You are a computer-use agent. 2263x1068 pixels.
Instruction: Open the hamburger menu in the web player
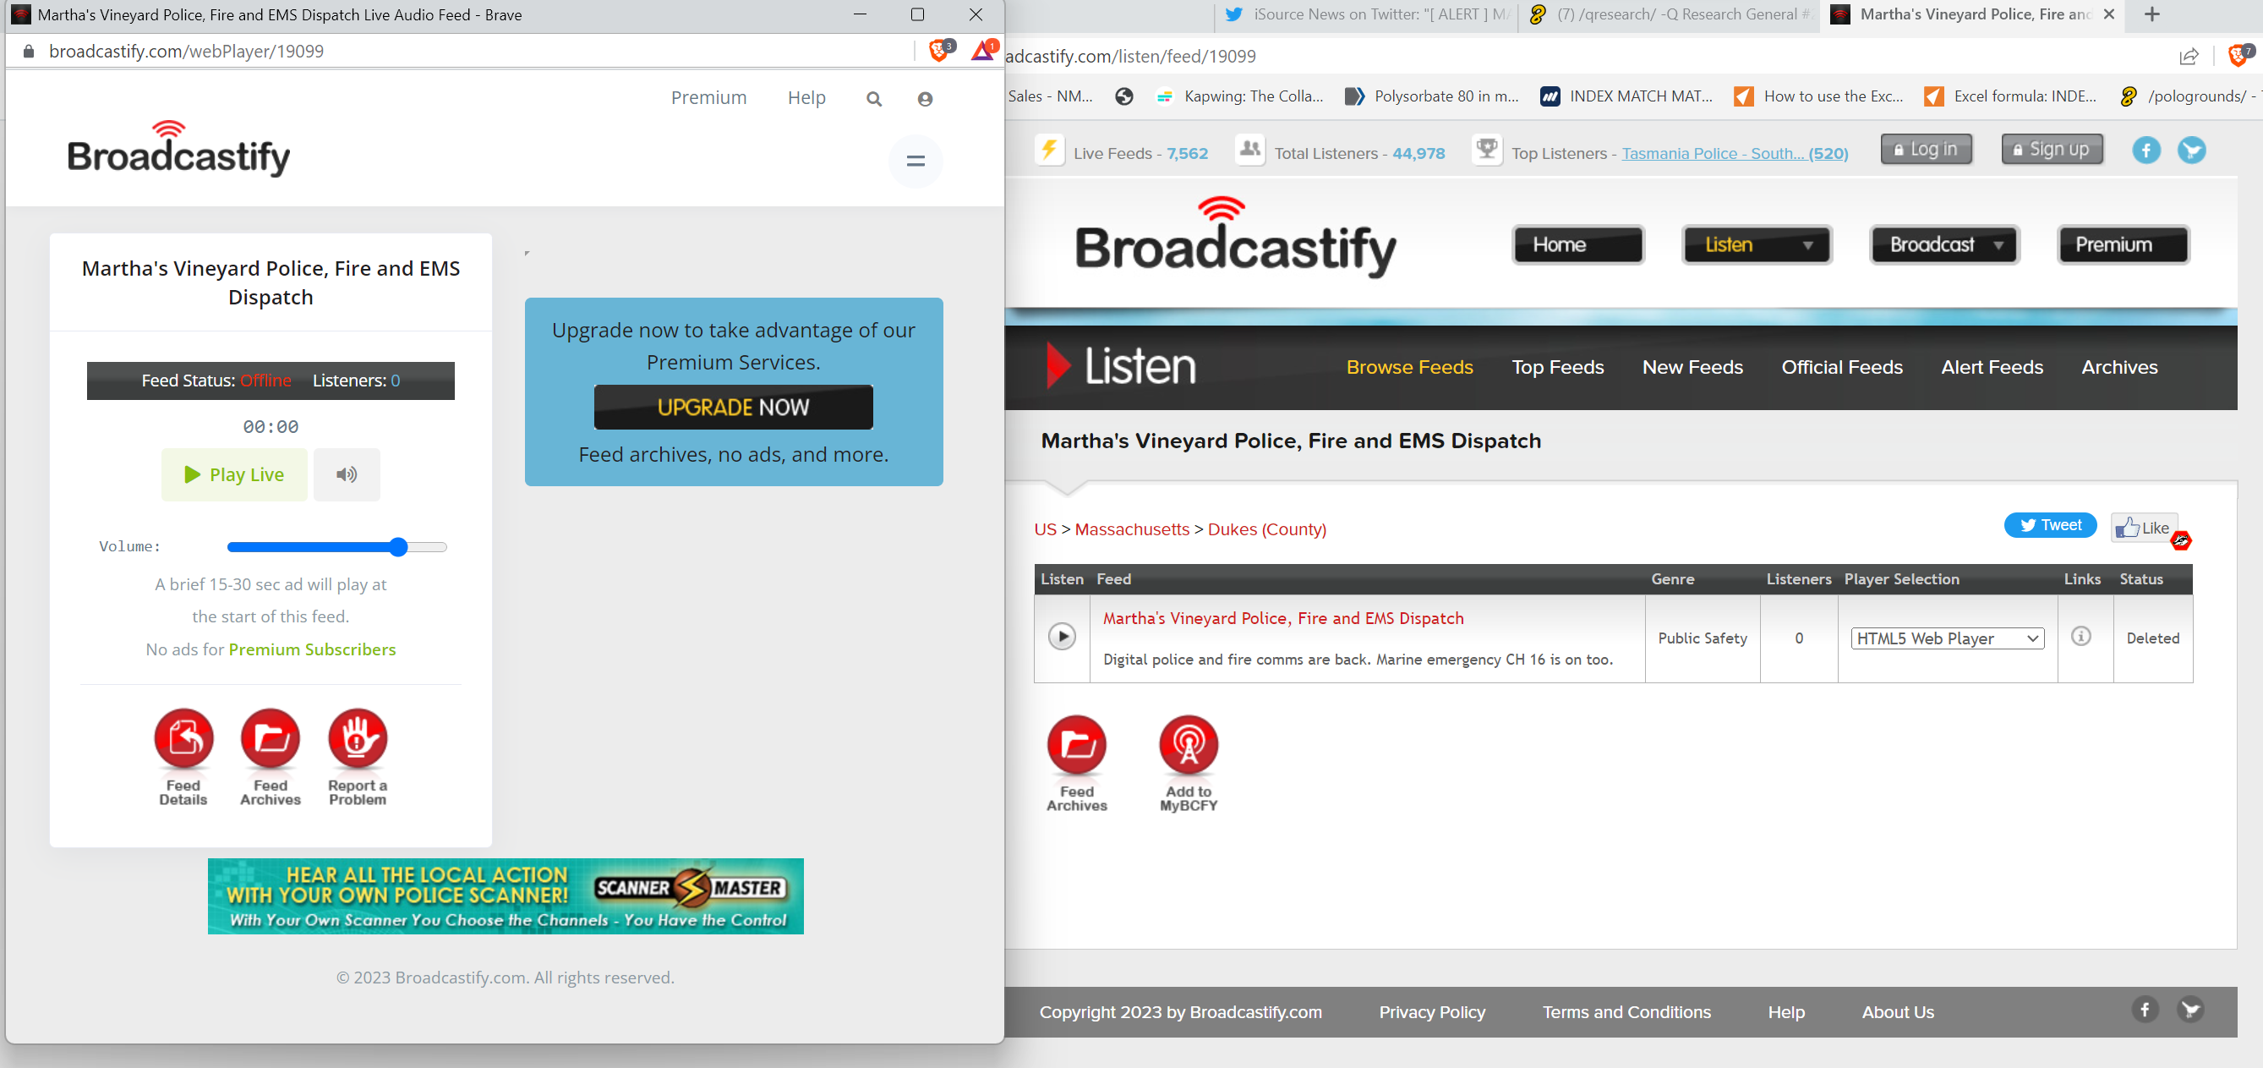[916, 161]
